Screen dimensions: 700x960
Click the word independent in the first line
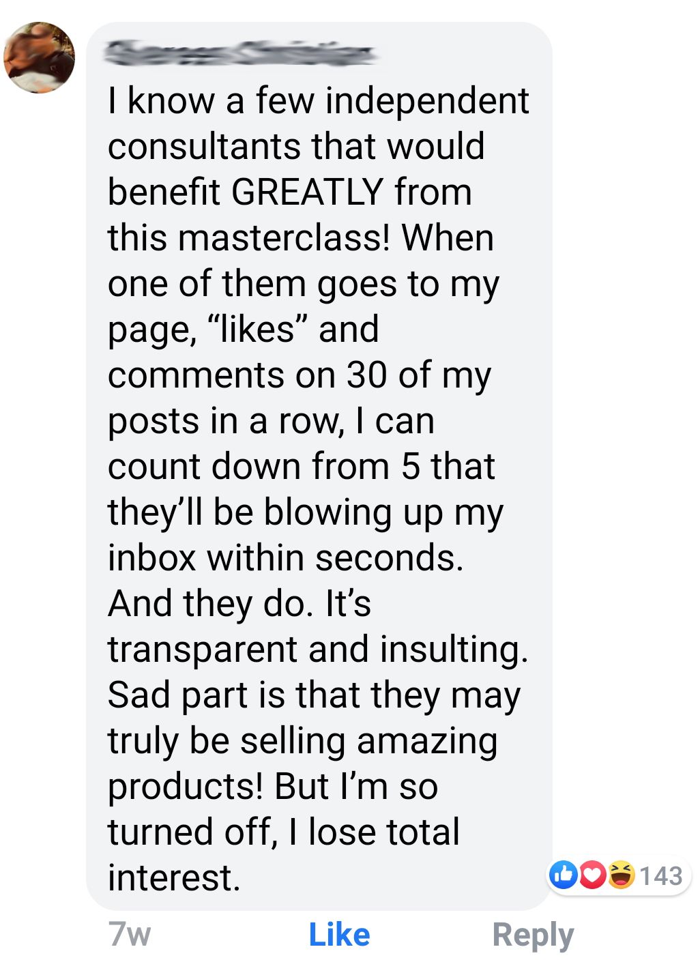click(x=426, y=101)
